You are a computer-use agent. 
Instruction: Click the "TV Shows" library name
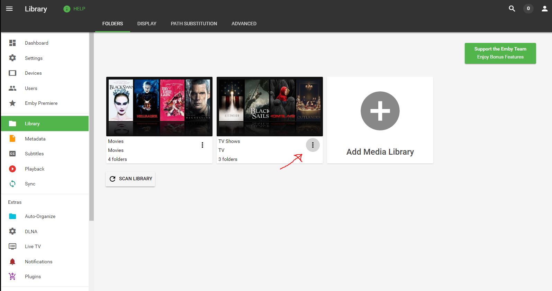229,141
